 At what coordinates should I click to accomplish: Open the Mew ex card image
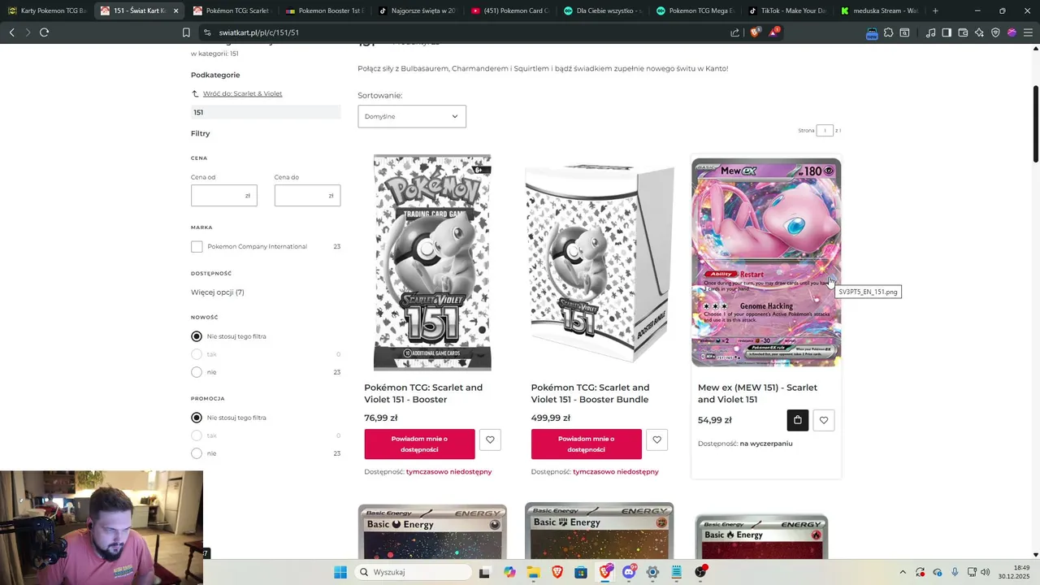766,262
